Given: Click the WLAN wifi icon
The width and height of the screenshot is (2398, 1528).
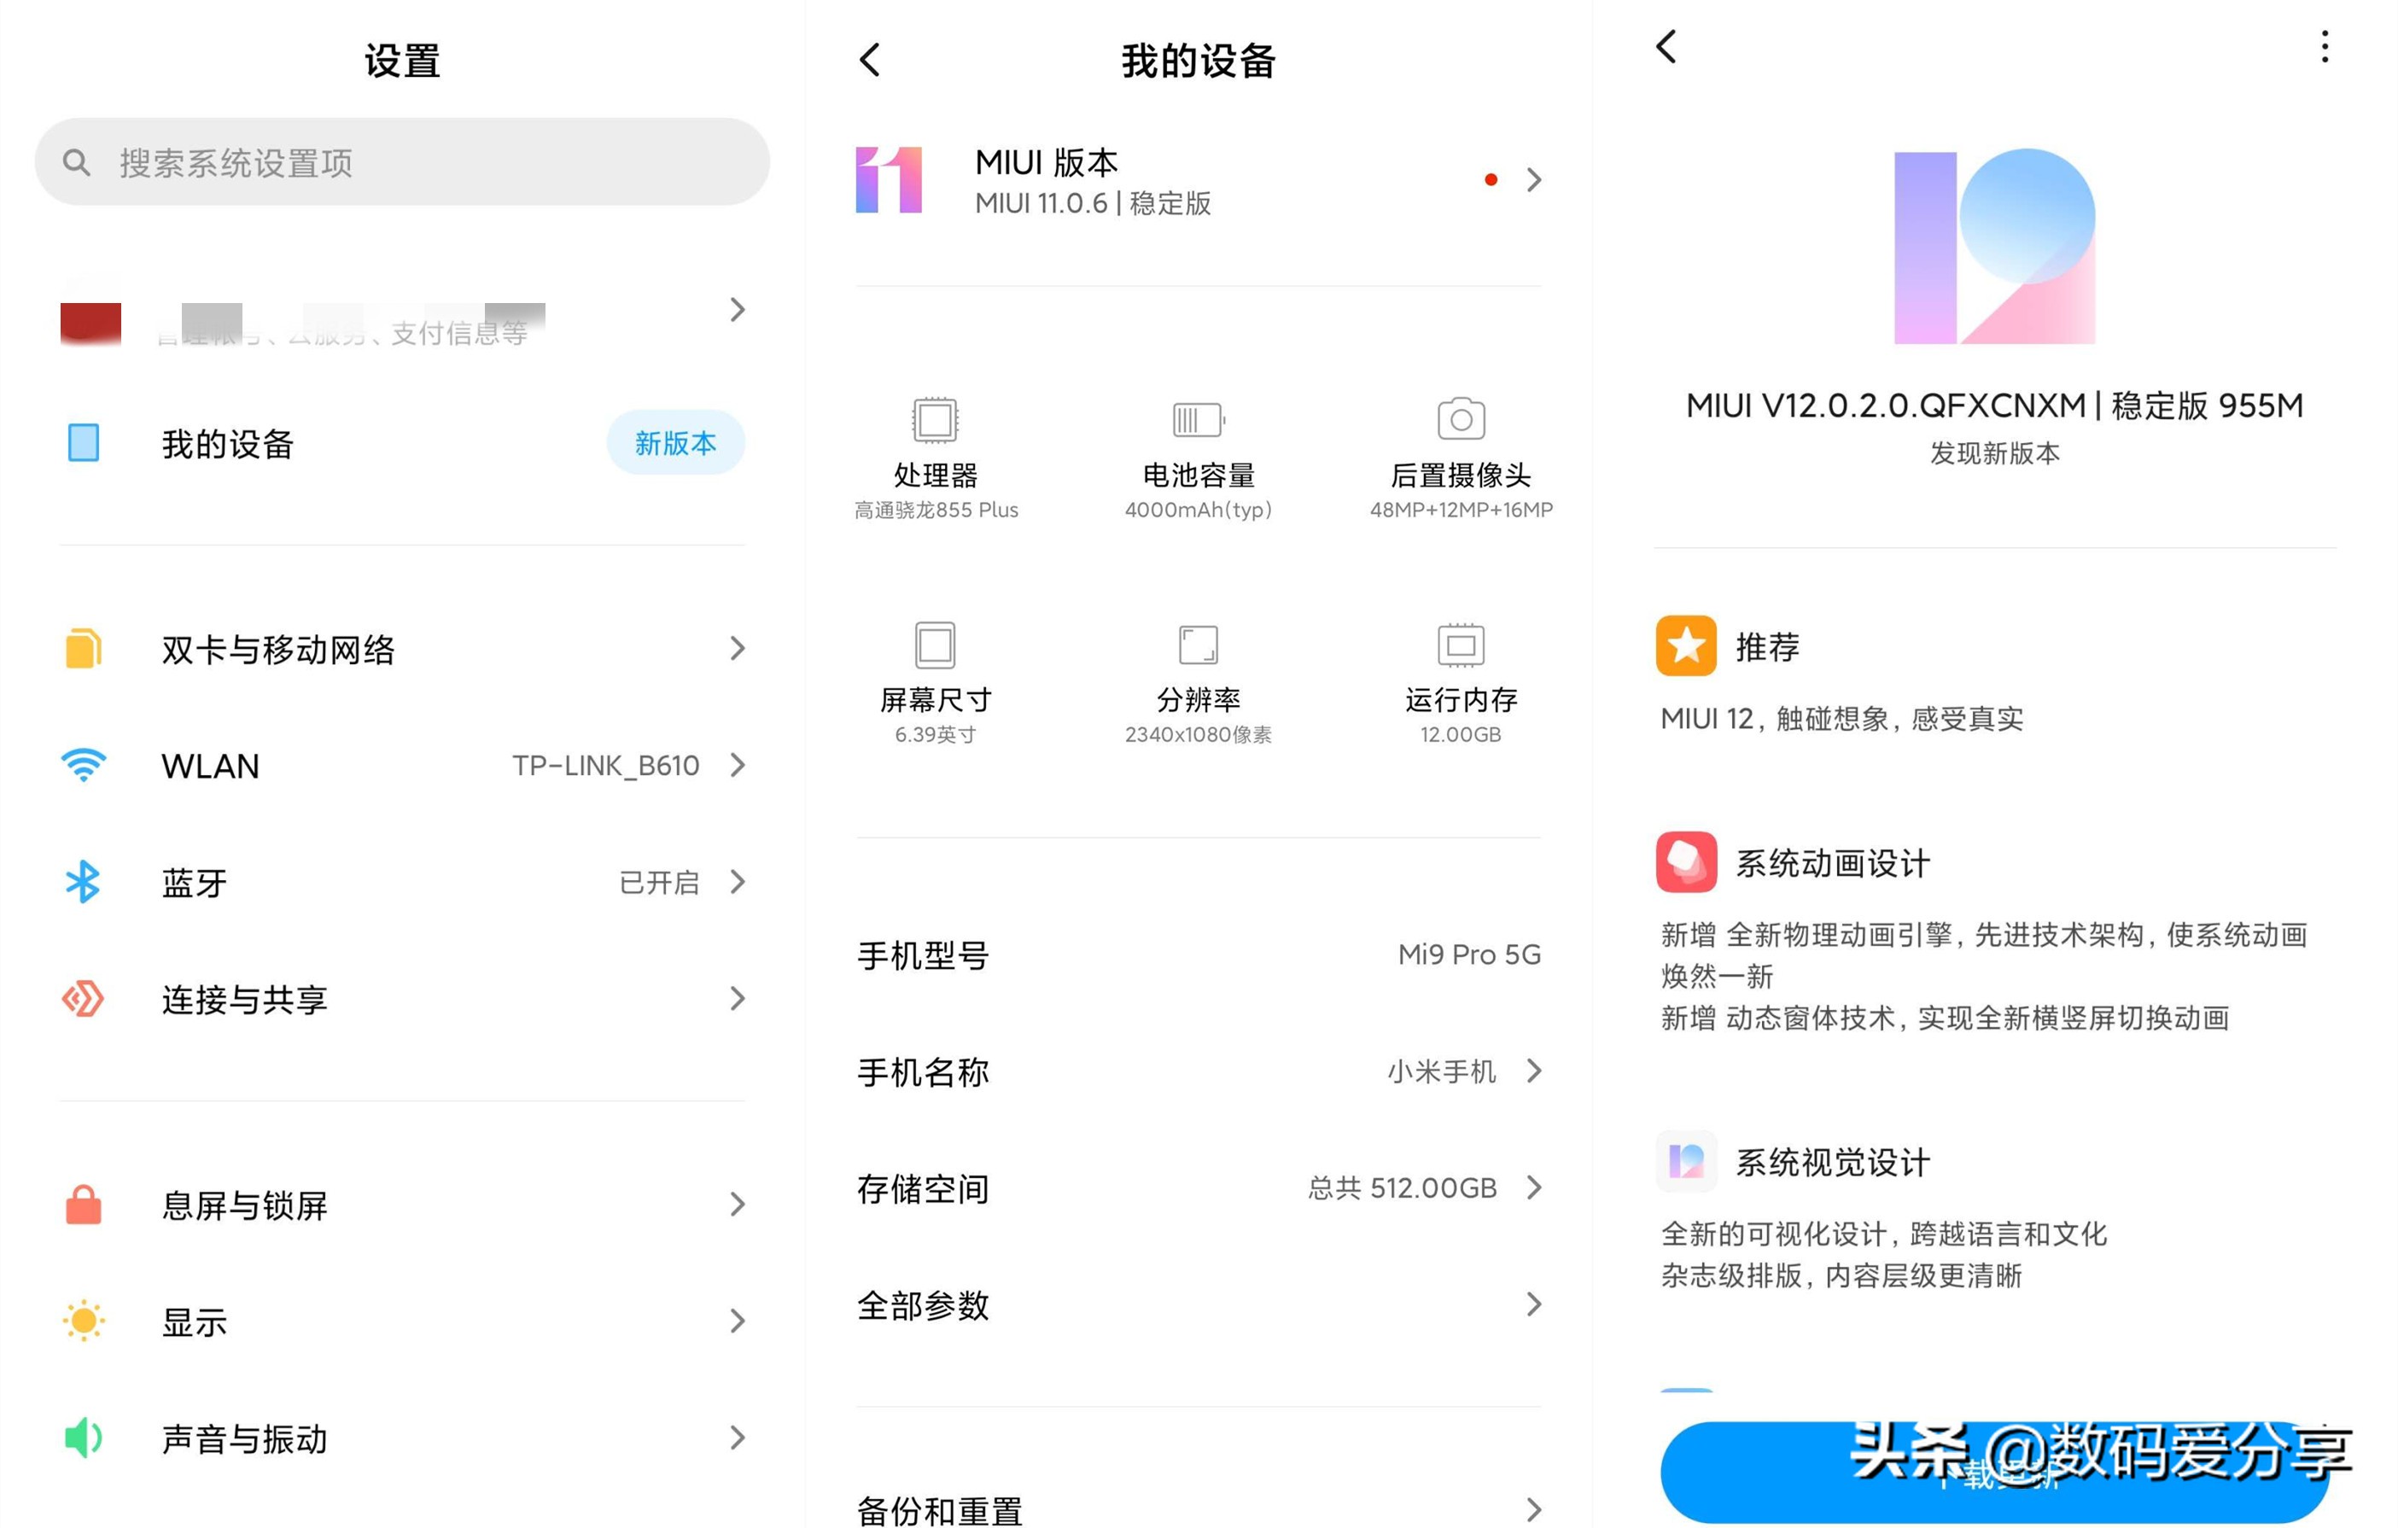Looking at the screenshot, I should click(x=84, y=765).
